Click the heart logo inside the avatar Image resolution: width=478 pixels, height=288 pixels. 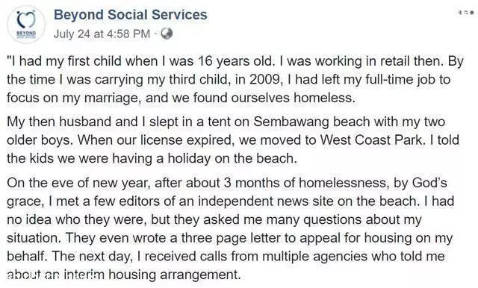[x=26, y=19]
